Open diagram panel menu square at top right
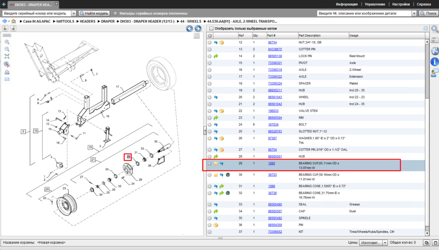 197,35
